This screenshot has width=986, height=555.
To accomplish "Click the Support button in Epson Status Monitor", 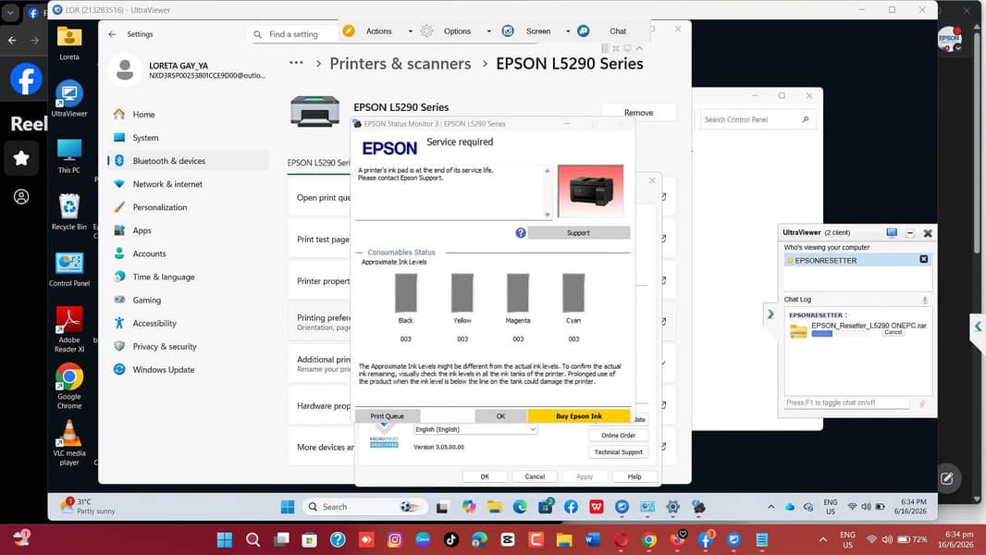I will coord(578,232).
